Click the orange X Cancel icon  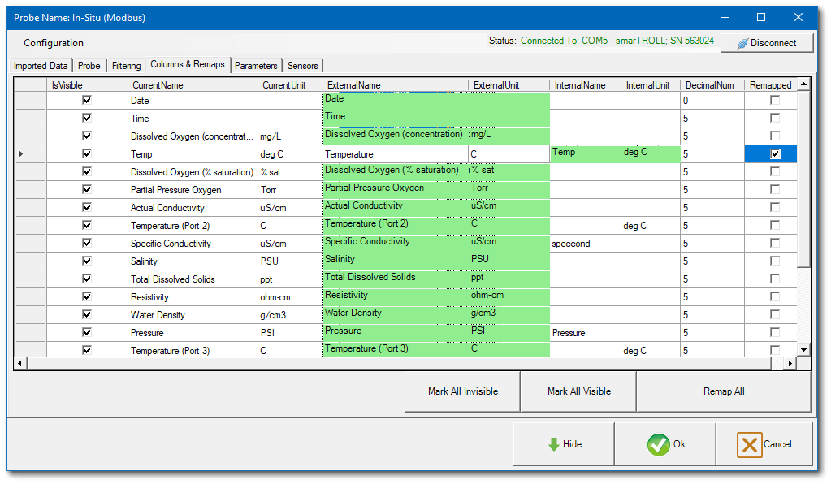(749, 444)
